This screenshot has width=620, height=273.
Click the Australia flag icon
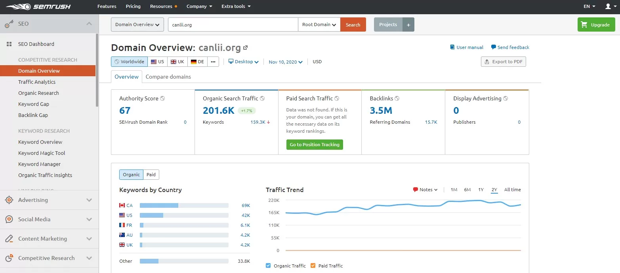[x=122, y=235]
